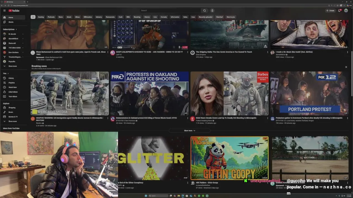Open Windows Start button on taskbar
Screen dimensions: 353x198
[x=146, y=196]
